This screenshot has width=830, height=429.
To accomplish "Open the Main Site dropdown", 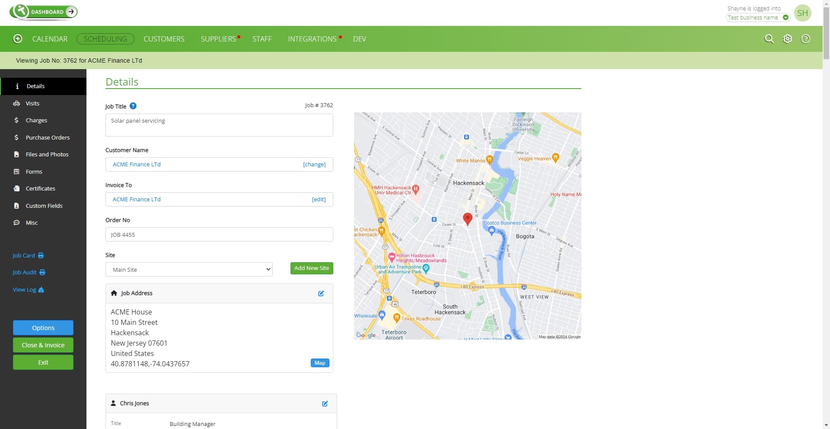I will [189, 269].
